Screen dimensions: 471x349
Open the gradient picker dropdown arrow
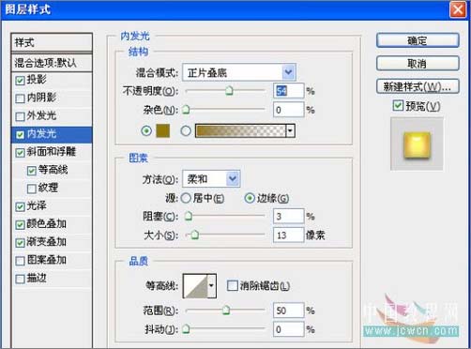[291, 130]
